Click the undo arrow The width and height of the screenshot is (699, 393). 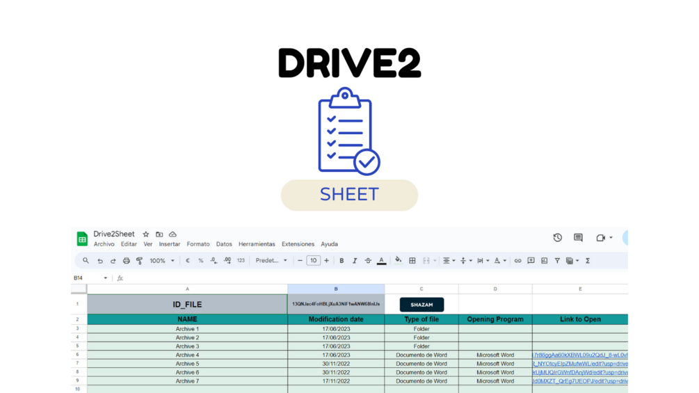[100, 261]
